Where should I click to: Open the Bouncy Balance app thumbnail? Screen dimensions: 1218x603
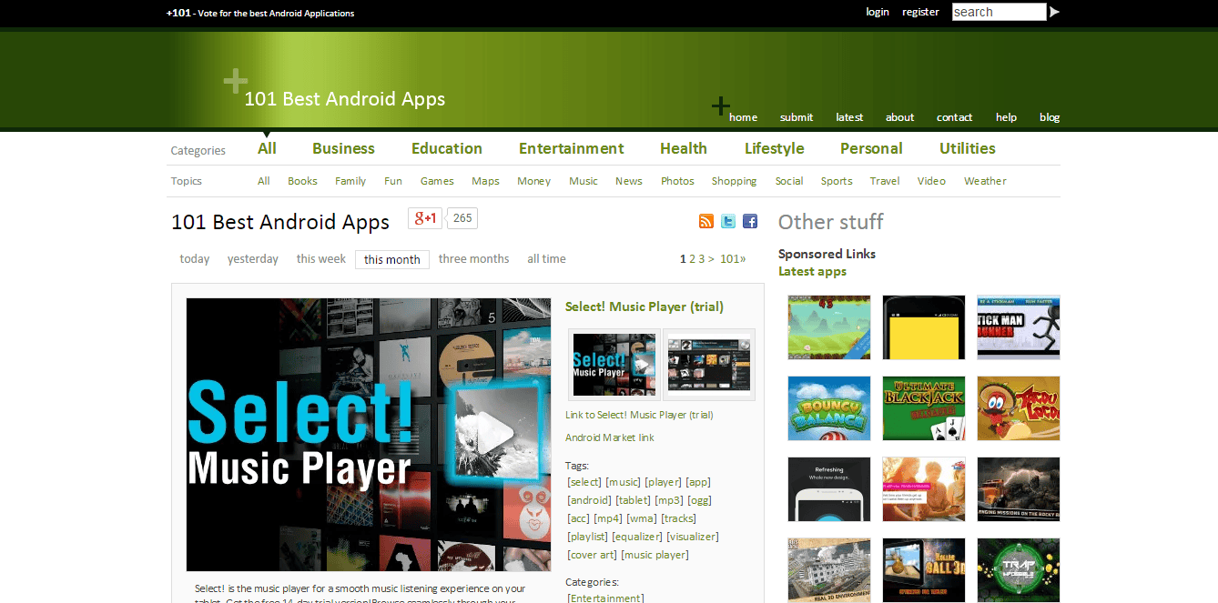pos(829,408)
